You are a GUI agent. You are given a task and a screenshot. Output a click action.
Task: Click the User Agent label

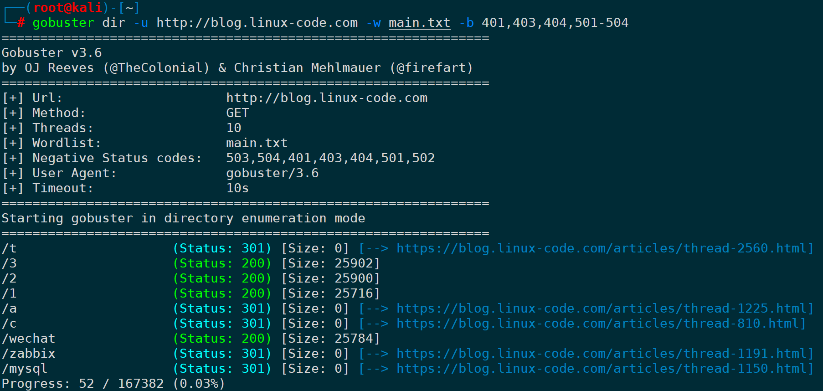coord(75,173)
